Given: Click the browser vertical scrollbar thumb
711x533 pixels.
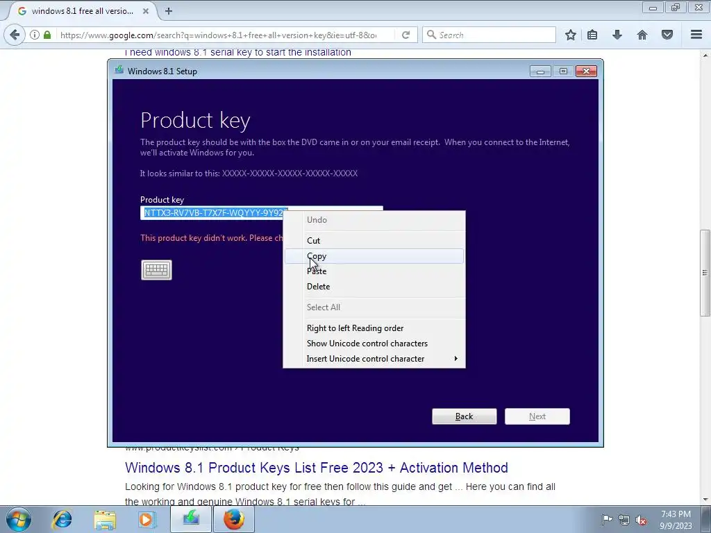Looking at the screenshot, I should 705,273.
